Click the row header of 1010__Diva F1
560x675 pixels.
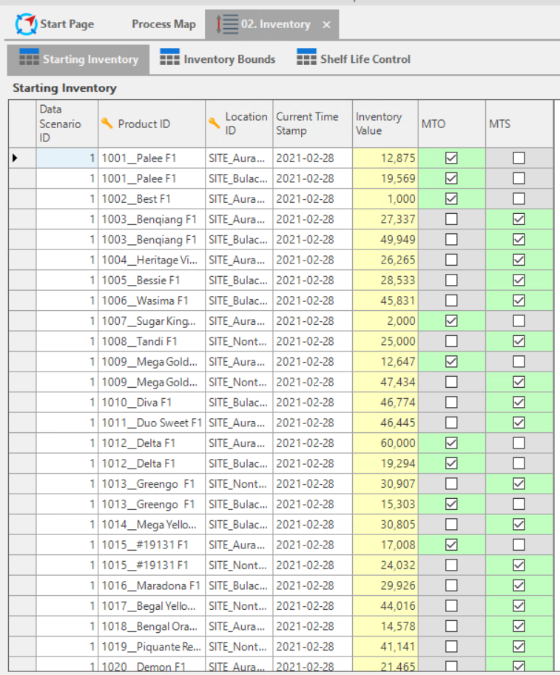pos(22,403)
